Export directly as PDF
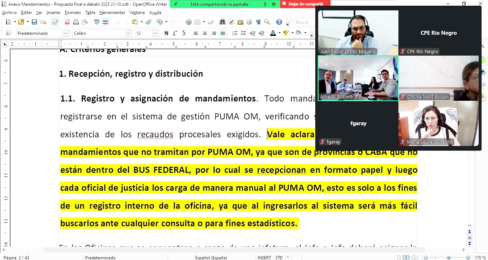488x260 pixels. [x=67, y=22]
